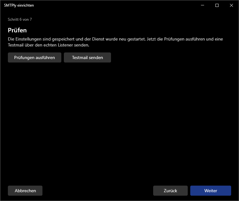Viewport: 239px width, 201px height.
Task: Select the Schritt 6 von 7 label
Action: tap(20, 19)
